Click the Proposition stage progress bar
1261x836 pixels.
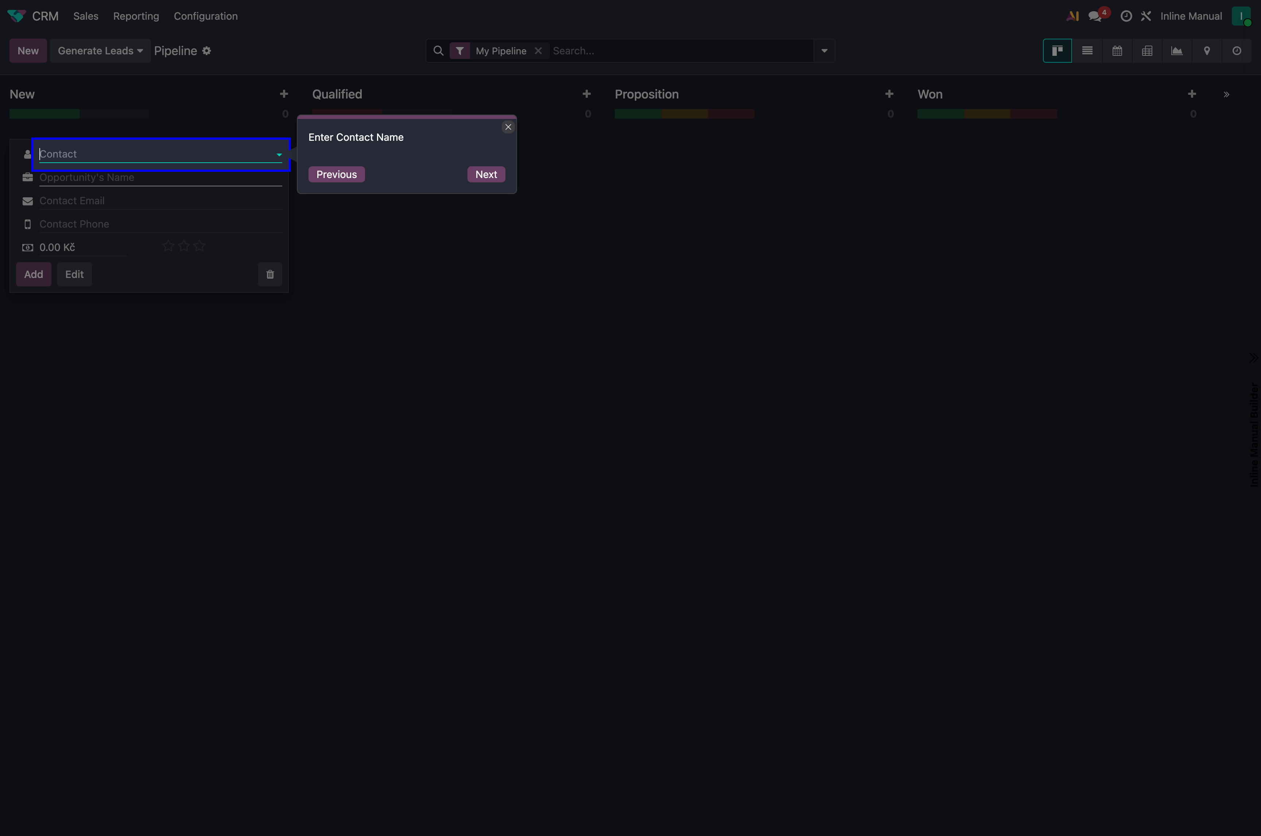684,113
